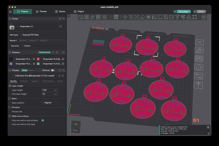Select the Rotate tool
Image resolution: width=219 pixels, height=146 pixels.
pyautogui.click(x=131, y=17)
